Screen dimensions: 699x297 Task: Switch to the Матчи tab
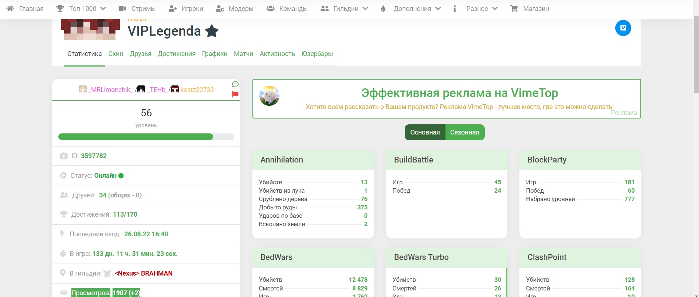(x=243, y=54)
